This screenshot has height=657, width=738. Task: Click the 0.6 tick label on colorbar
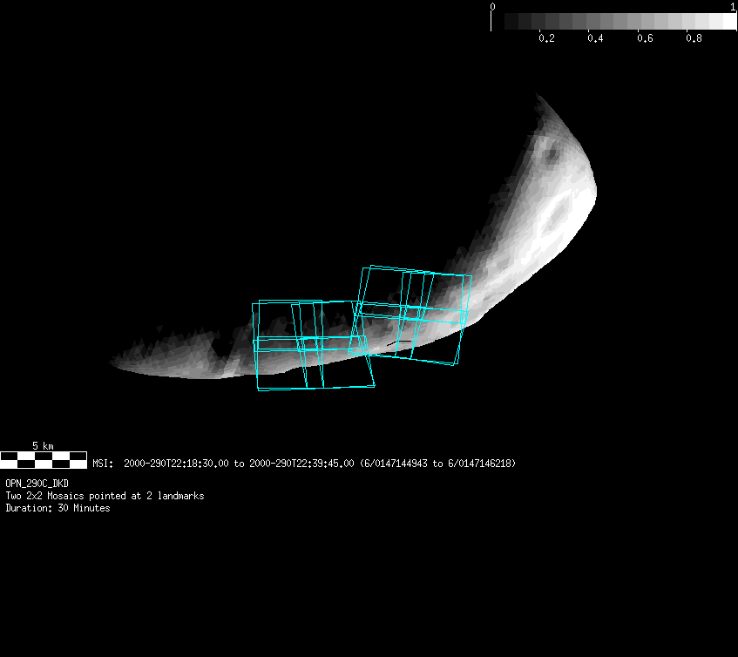point(645,38)
